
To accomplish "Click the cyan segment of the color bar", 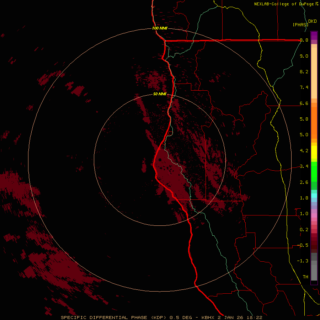I will coord(314,196).
